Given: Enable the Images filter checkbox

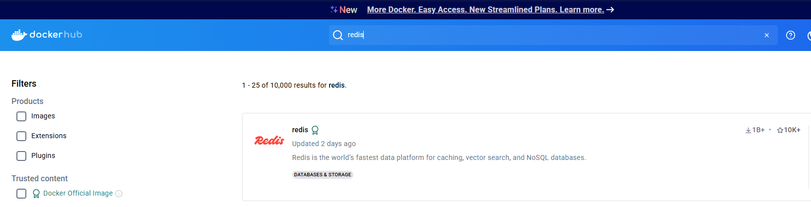Looking at the screenshot, I should pyautogui.click(x=21, y=116).
